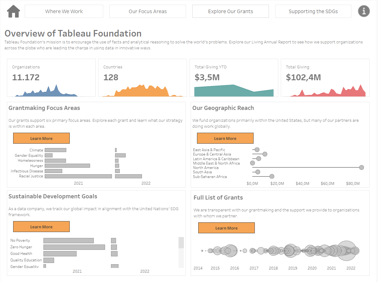Click the Racial Justice 2021 bar
This screenshot has height=282, width=378.
pos(78,176)
